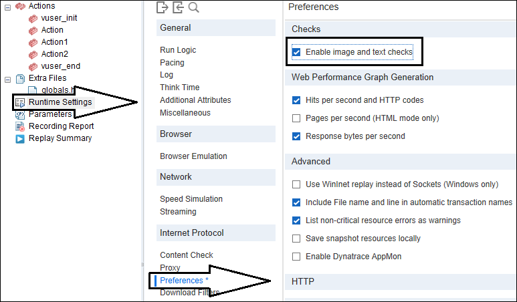Toggle Hits per second and HTTP codes
This screenshot has width=517, height=302.
296,100
